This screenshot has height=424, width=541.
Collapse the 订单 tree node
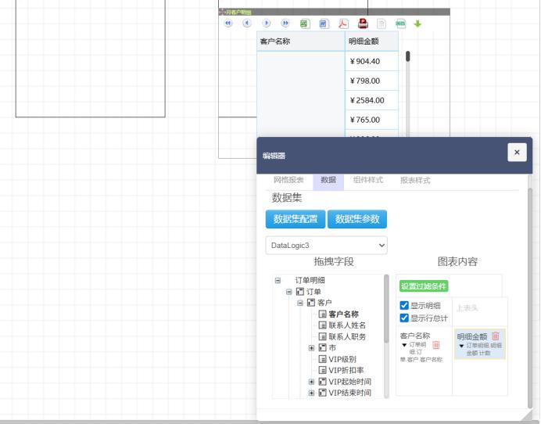(x=289, y=292)
